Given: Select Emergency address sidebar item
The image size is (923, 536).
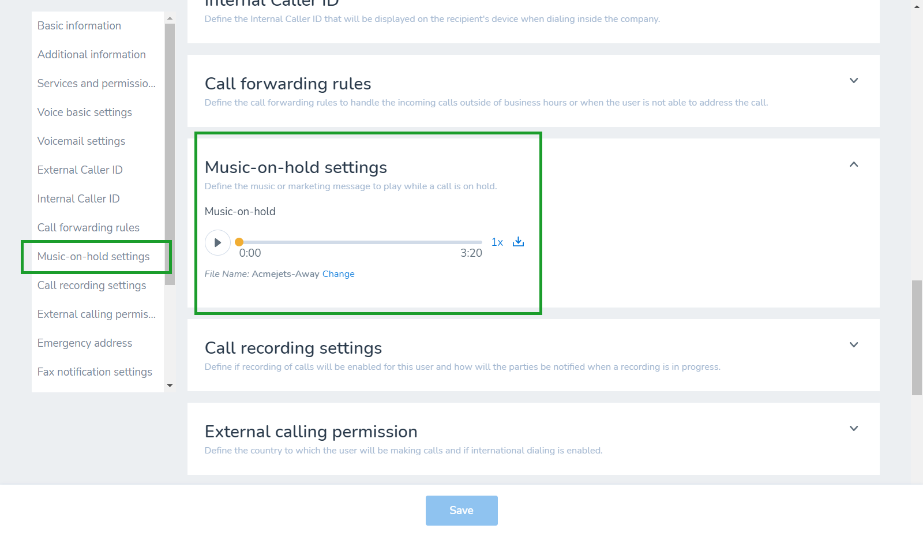Looking at the screenshot, I should [x=85, y=343].
